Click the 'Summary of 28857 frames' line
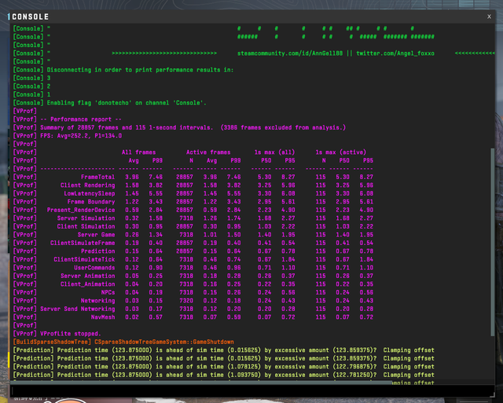The width and height of the screenshot is (503, 403). [x=193, y=127]
